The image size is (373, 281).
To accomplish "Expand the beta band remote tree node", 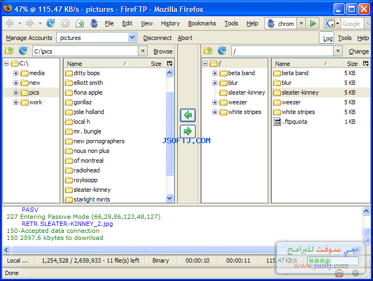I will click(215, 73).
